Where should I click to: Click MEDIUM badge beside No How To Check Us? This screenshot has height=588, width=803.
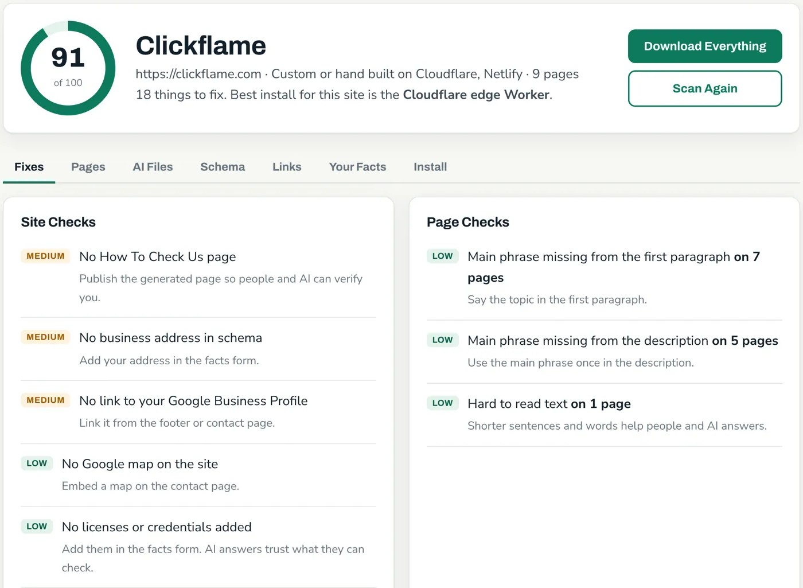pos(45,256)
